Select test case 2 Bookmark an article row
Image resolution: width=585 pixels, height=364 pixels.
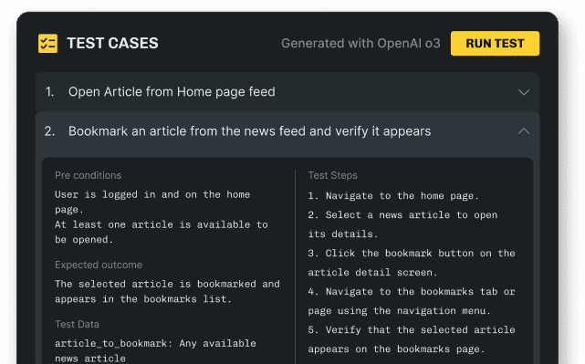pyautogui.click(x=287, y=131)
